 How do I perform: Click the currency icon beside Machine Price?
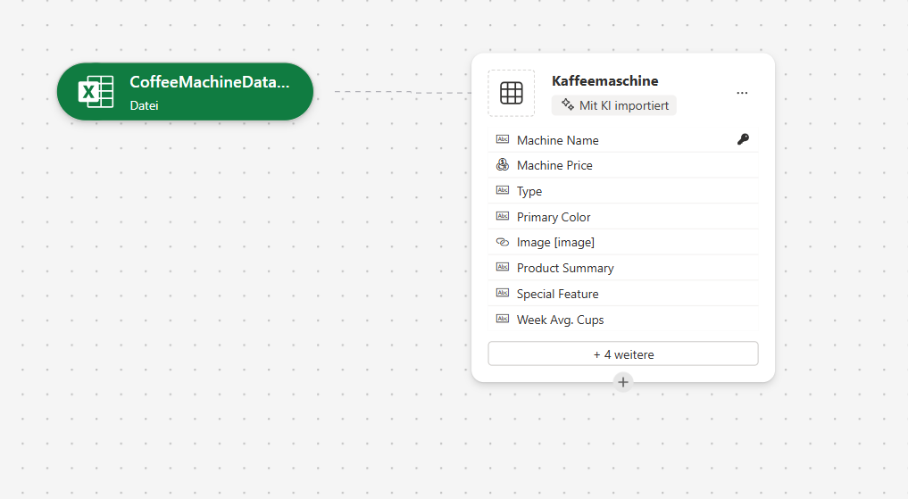tap(502, 165)
